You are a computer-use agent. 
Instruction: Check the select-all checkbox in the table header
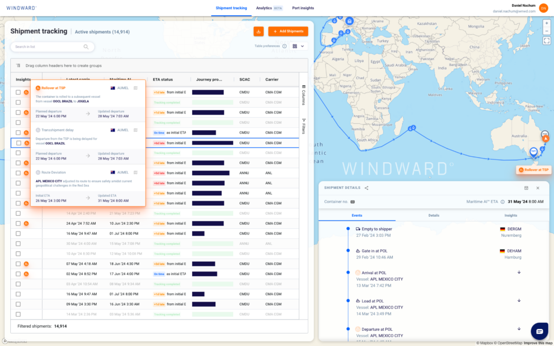pos(19,79)
